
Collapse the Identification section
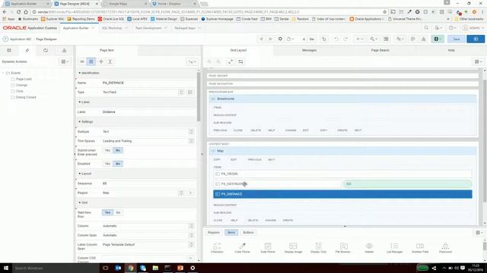[80, 73]
